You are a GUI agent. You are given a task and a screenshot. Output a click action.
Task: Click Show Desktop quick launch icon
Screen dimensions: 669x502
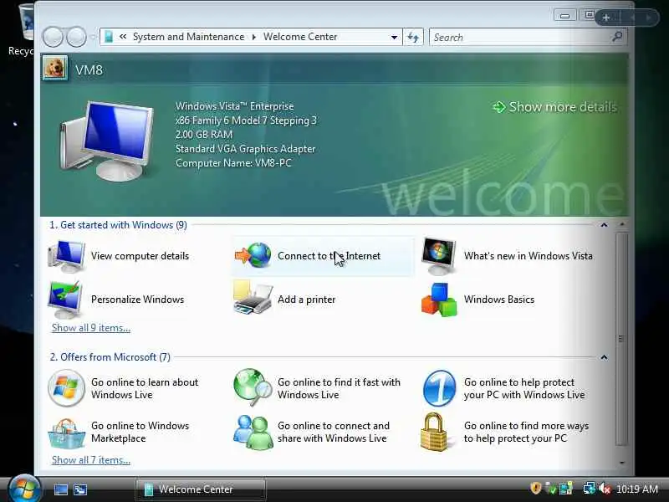pyautogui.click(x=60, y=489)
